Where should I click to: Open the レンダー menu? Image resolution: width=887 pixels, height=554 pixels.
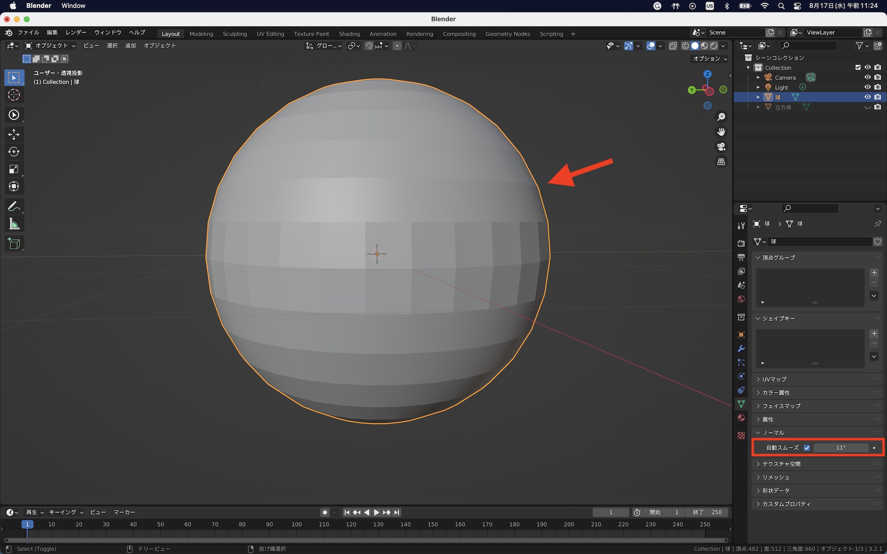point(76,32)
